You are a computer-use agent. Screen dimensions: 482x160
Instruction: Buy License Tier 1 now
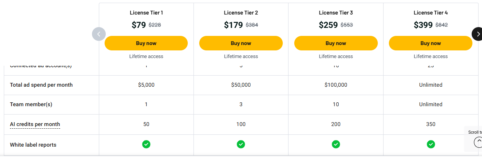tap(146, 43)
